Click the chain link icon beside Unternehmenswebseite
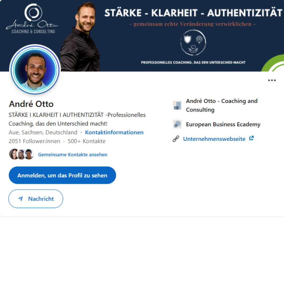Screen dimensions: 284x284 [176, 139]
